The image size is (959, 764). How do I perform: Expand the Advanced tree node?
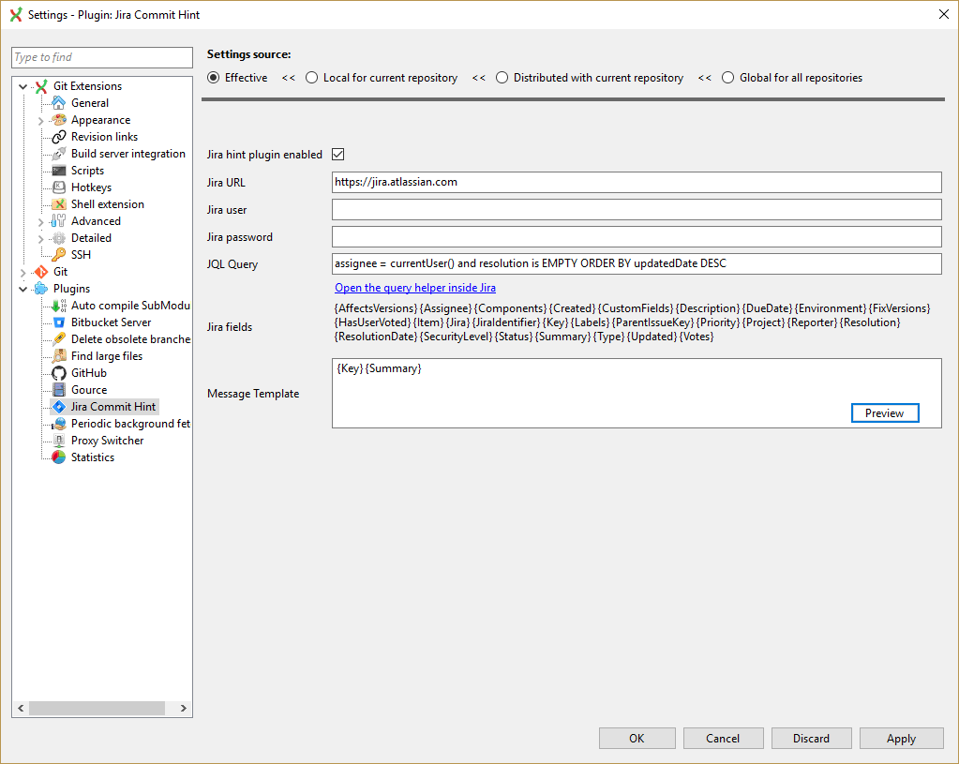41,221
